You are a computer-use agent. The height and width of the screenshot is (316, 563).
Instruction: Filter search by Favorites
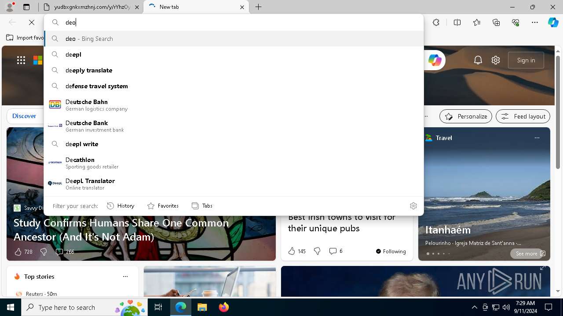pyautogui.click(x=163, y=206)
